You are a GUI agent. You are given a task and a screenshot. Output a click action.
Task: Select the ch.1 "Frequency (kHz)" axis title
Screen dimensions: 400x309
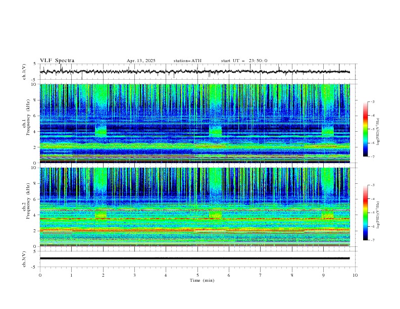(28, 116)
